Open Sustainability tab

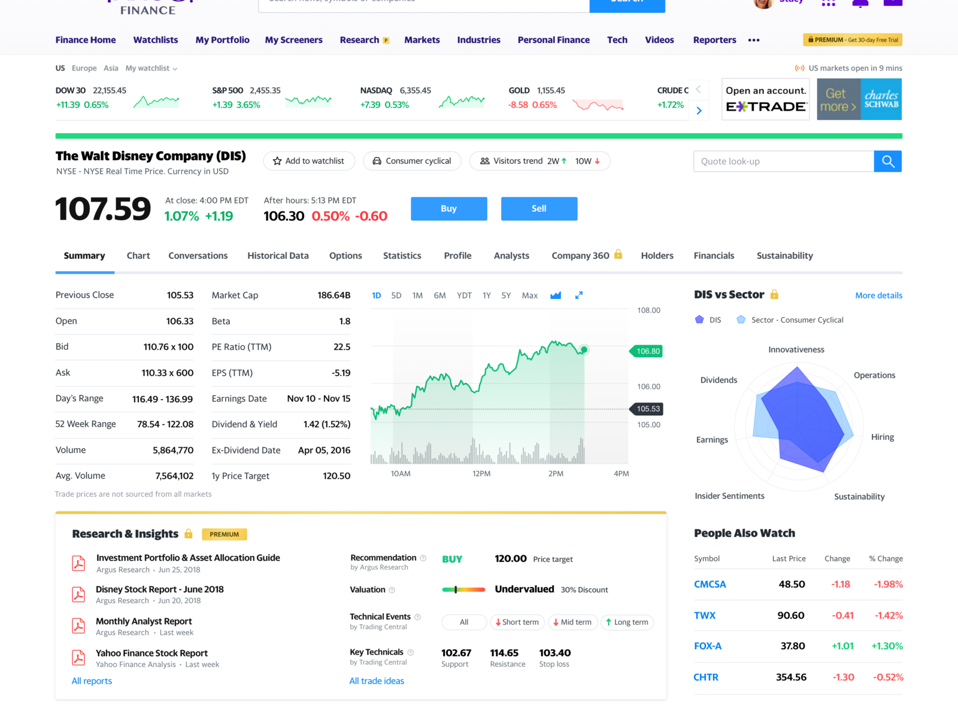tap(785, 255)
